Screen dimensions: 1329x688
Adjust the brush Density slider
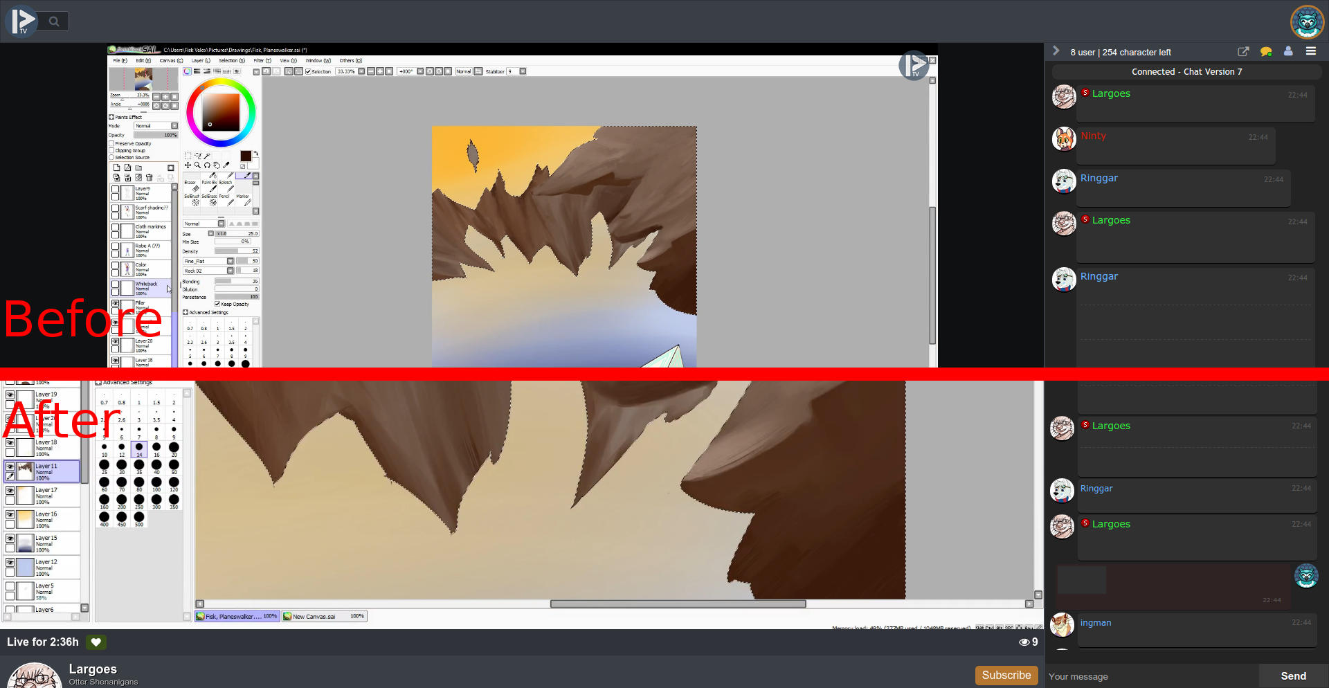coord(237,251)
